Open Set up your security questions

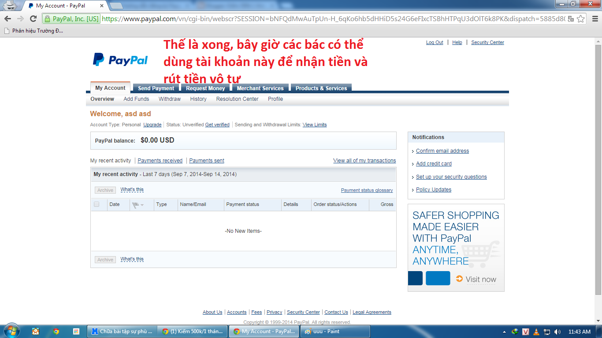451,177
